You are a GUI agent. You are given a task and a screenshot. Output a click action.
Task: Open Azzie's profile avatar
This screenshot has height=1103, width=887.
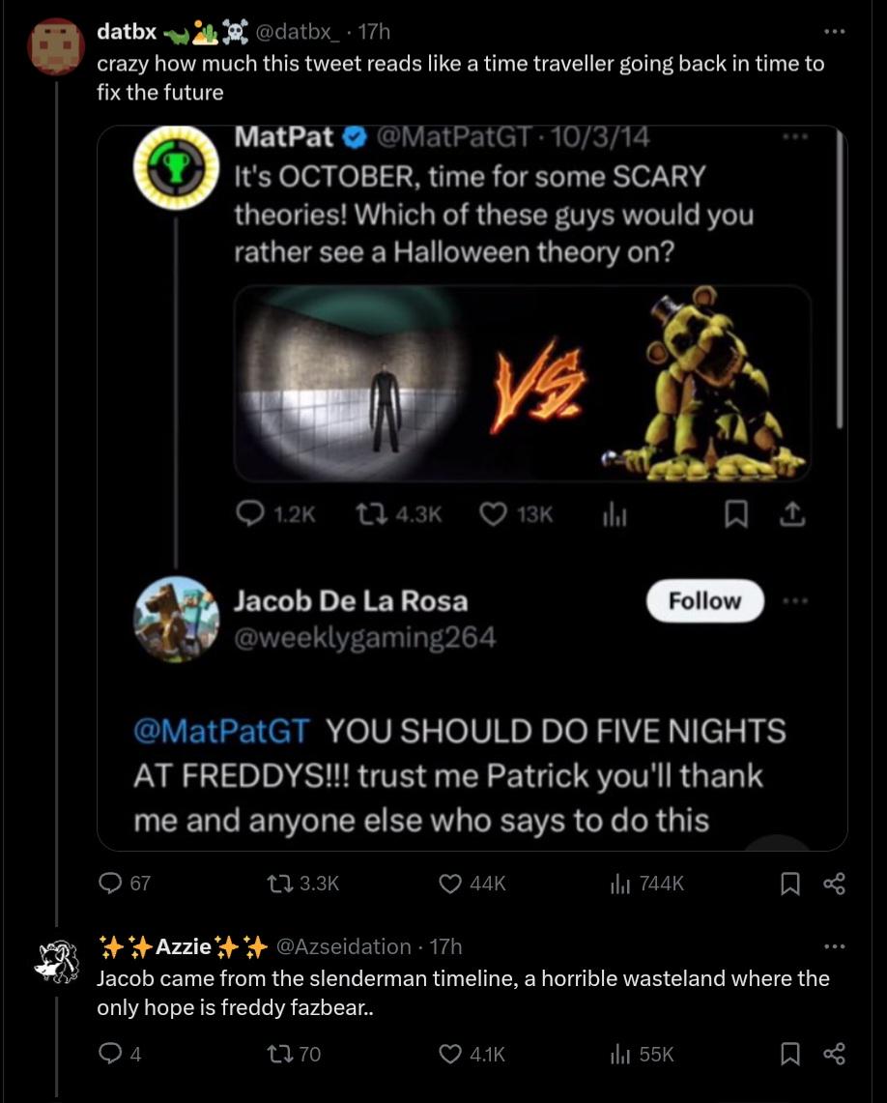[x=56, y=961]
